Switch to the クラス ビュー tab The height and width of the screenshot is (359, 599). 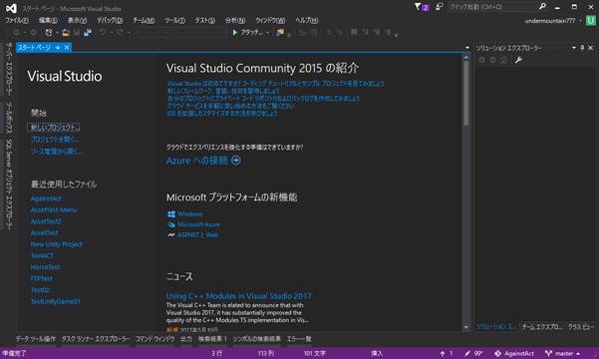click(581, 327)
